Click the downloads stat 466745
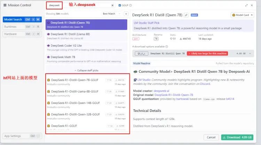261x145 pixels. pos(185,39)
